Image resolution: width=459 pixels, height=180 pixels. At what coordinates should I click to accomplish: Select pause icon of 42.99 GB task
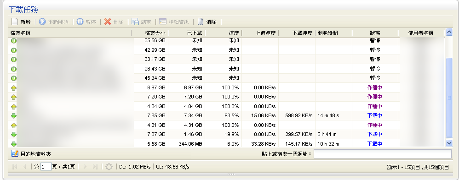click(13, 50)
